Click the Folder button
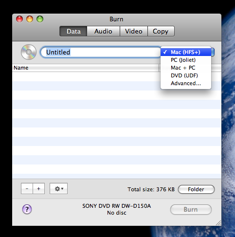 pos(196,189)
